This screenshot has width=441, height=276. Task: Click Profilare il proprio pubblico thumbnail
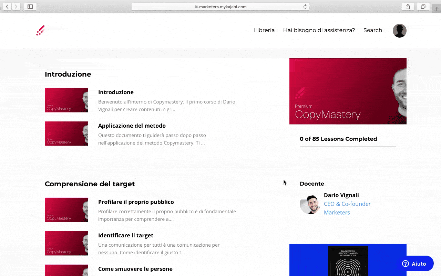coord(66,210)
